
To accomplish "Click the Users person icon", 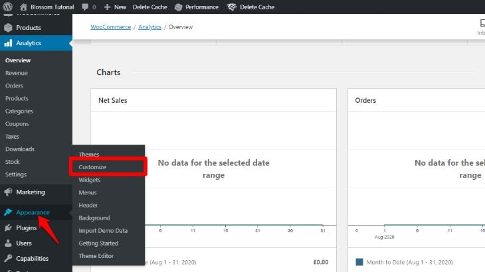I will tap(8, 243).
